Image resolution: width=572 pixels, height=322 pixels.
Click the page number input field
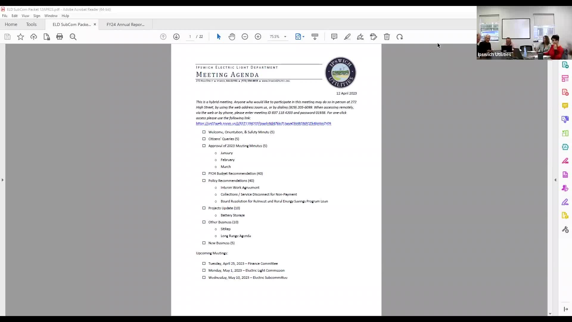point(190,37)
